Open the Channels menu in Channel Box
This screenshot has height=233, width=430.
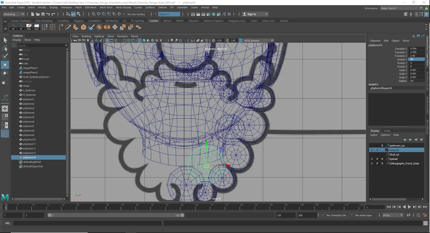[375, 41]
